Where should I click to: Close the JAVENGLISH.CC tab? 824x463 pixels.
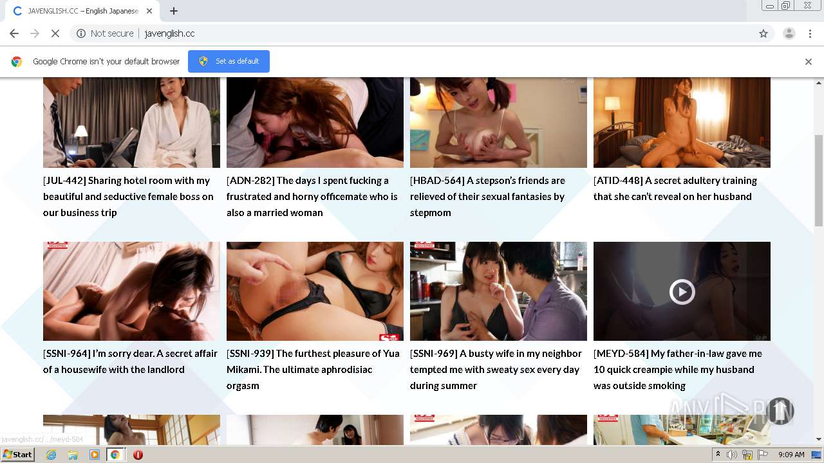pos(149,11)
